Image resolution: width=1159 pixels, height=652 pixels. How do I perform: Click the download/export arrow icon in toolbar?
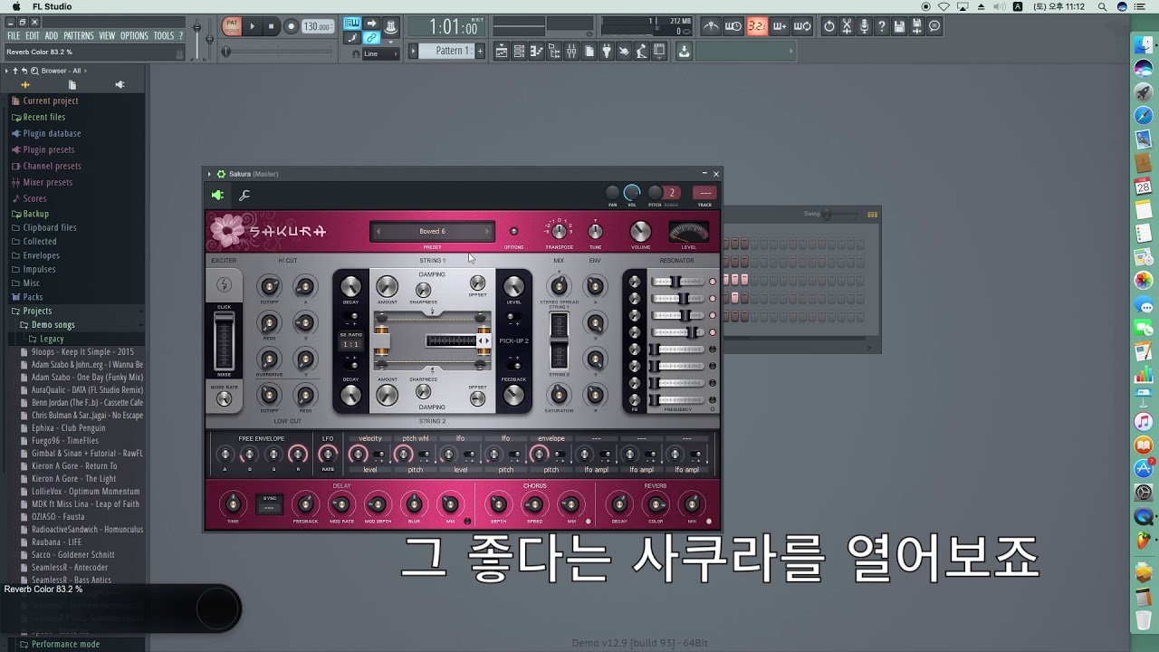tap(684, 52)
